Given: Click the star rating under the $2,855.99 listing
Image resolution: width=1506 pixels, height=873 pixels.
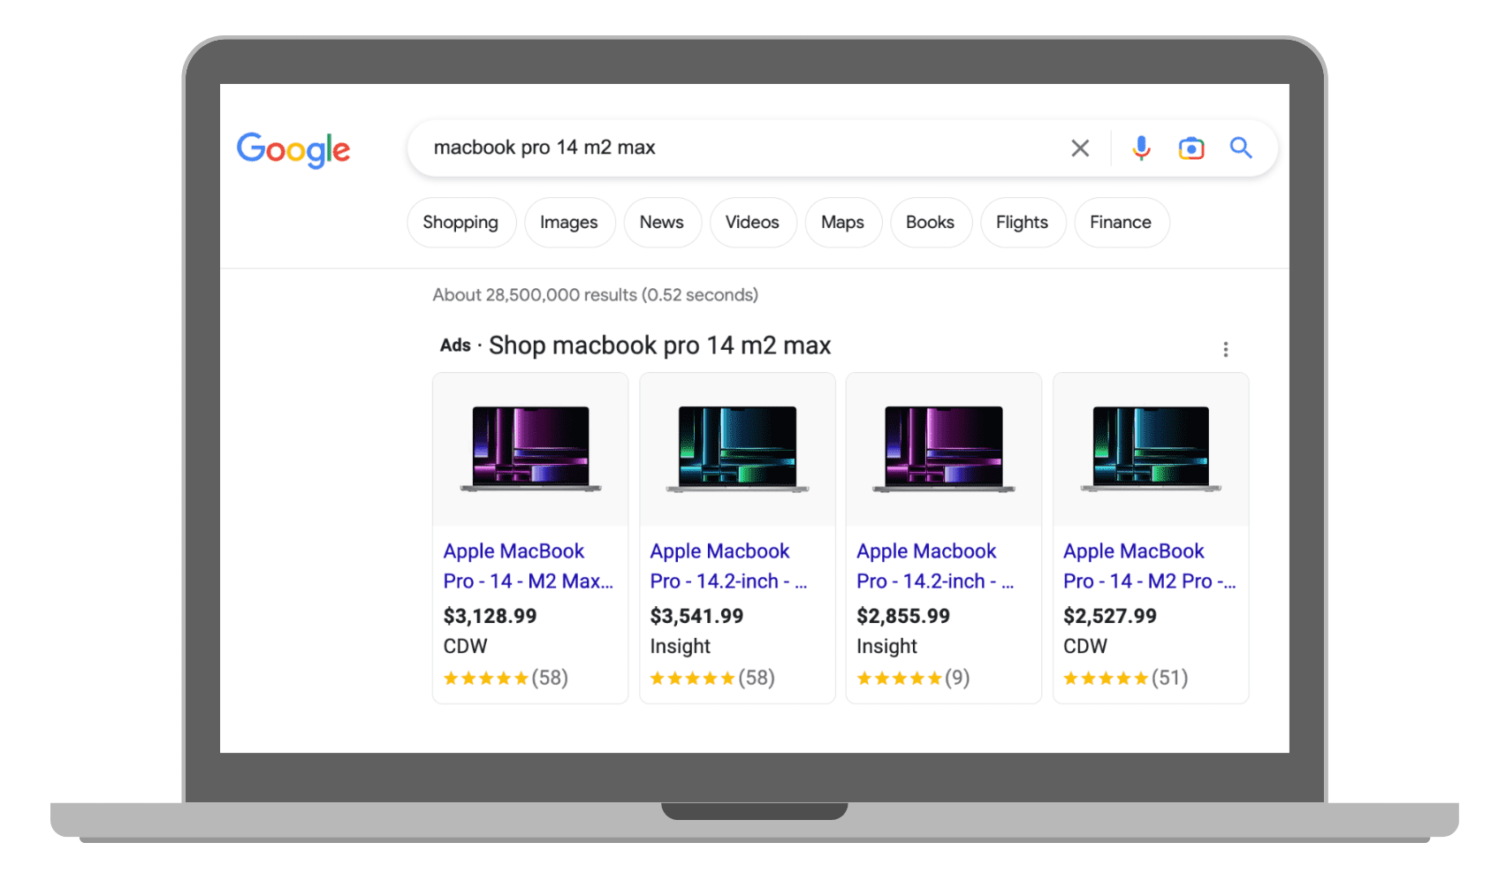Looking at the screenshot, I should (900, 678).
